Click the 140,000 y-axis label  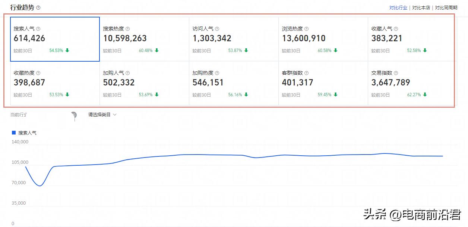coord(20,142)
